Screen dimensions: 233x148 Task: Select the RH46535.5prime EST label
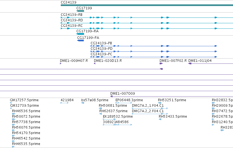[26, 144]
